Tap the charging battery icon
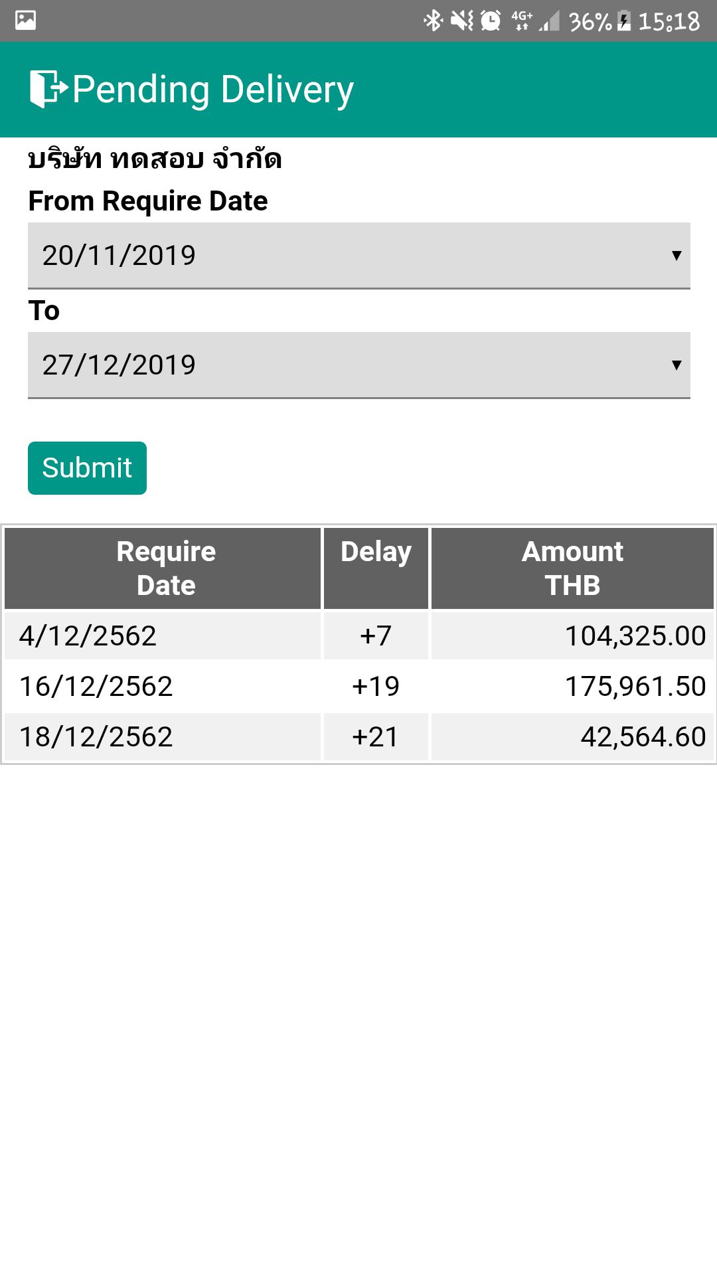Viewport: 717px width, 1275px height. pyautogui.click(x=624, y=21)
